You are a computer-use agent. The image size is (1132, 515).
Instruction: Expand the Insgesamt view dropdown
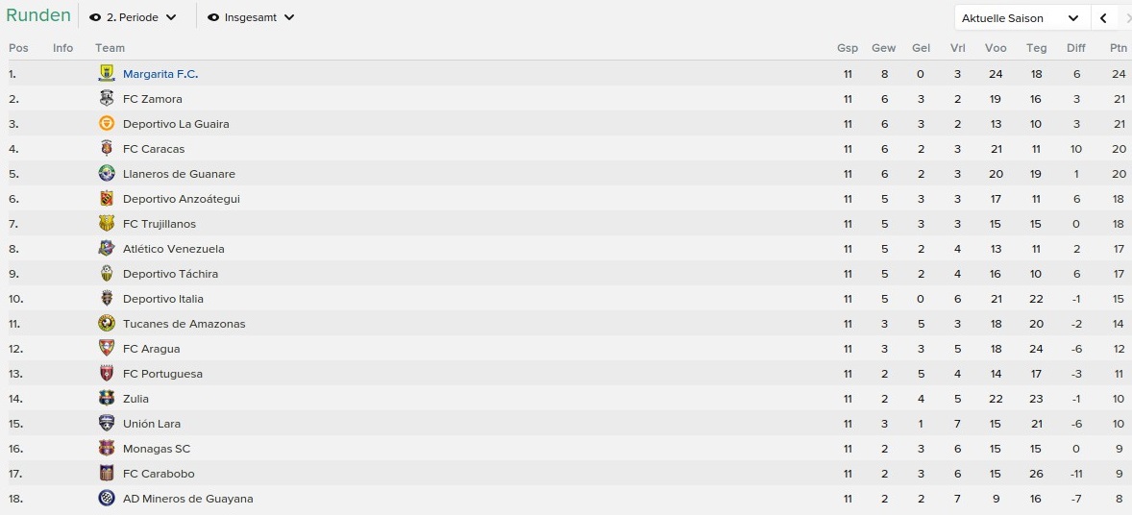tap(289, 17)
